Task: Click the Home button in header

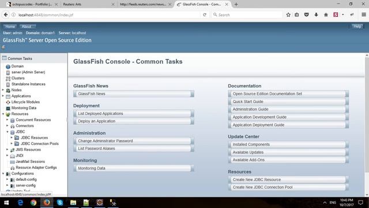Action: click(10, 27)
